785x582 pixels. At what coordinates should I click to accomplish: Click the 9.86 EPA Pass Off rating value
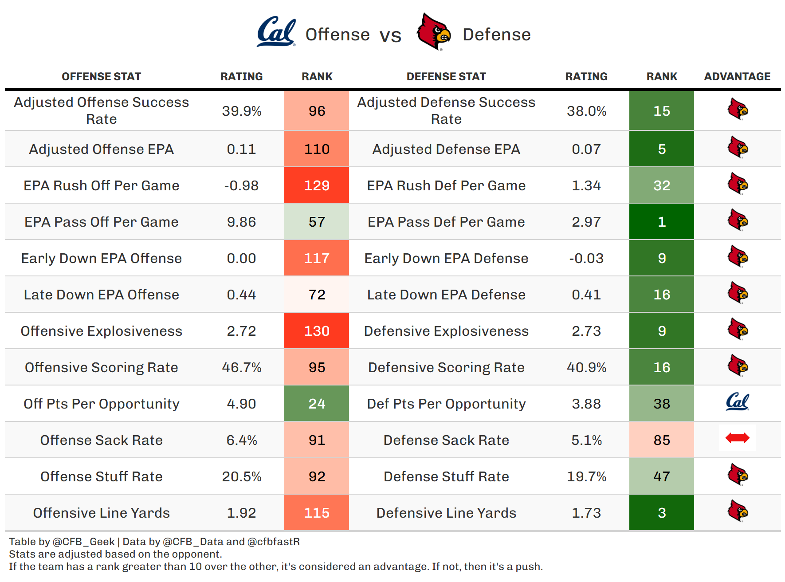click(x=241, y=222)
